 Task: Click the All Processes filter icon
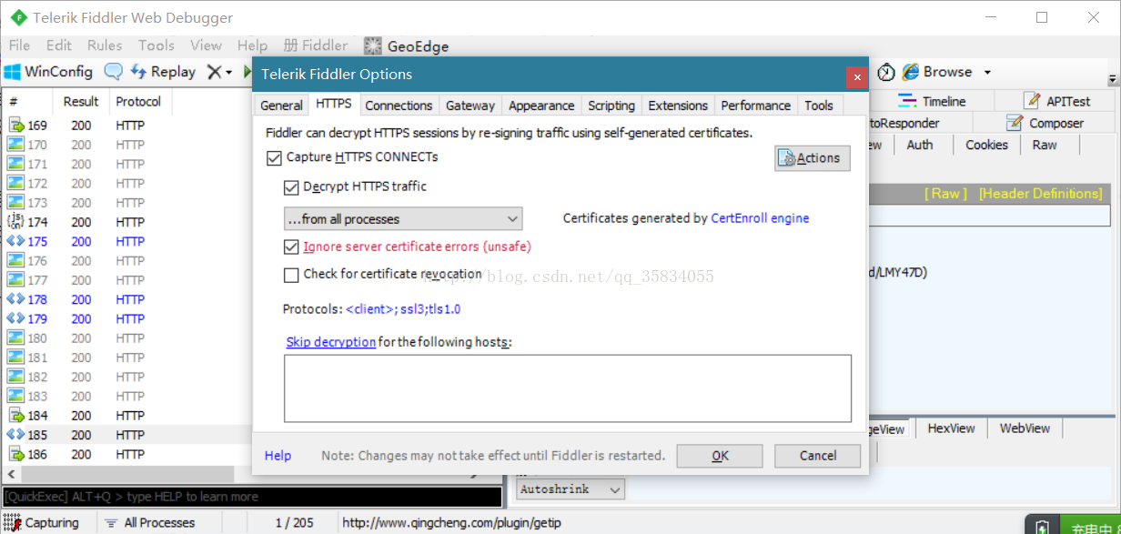coord(111,523)
